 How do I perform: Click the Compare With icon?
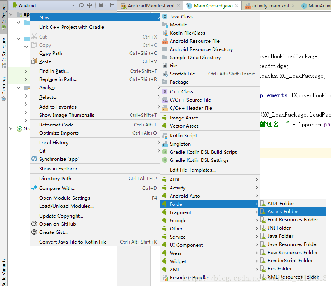tap(34, 188)
